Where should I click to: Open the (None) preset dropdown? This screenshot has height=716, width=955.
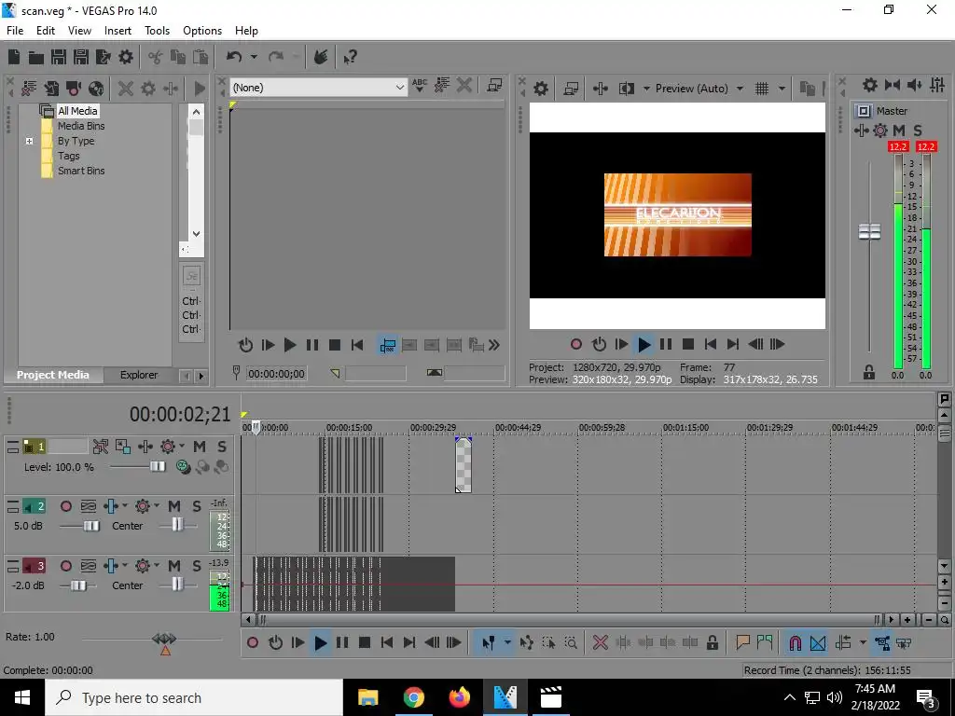click(399, 88)
